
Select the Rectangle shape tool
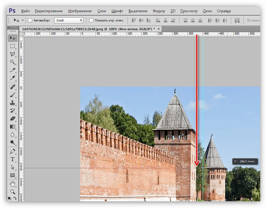click(13, 175)
